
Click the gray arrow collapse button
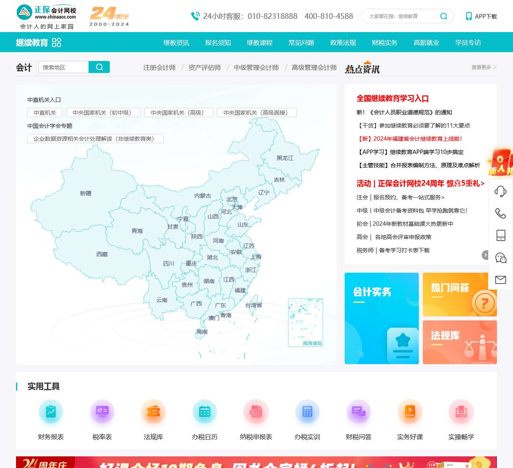[485, 255]
